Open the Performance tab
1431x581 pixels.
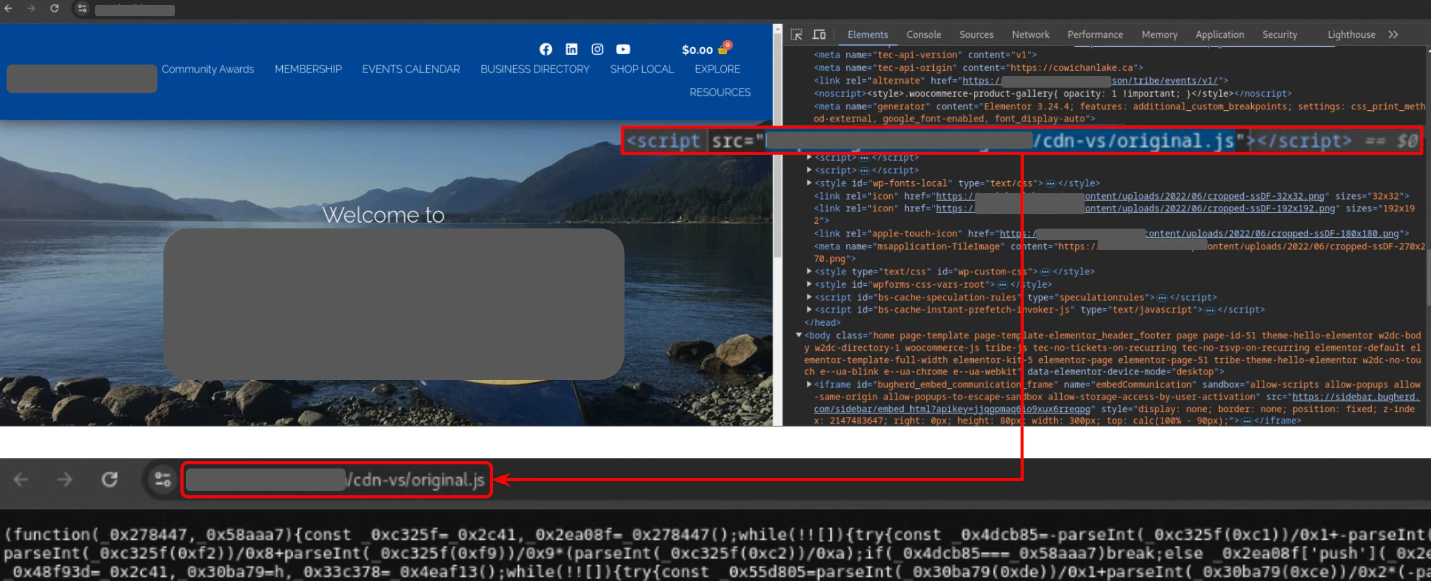click(x=1095, y=35)
